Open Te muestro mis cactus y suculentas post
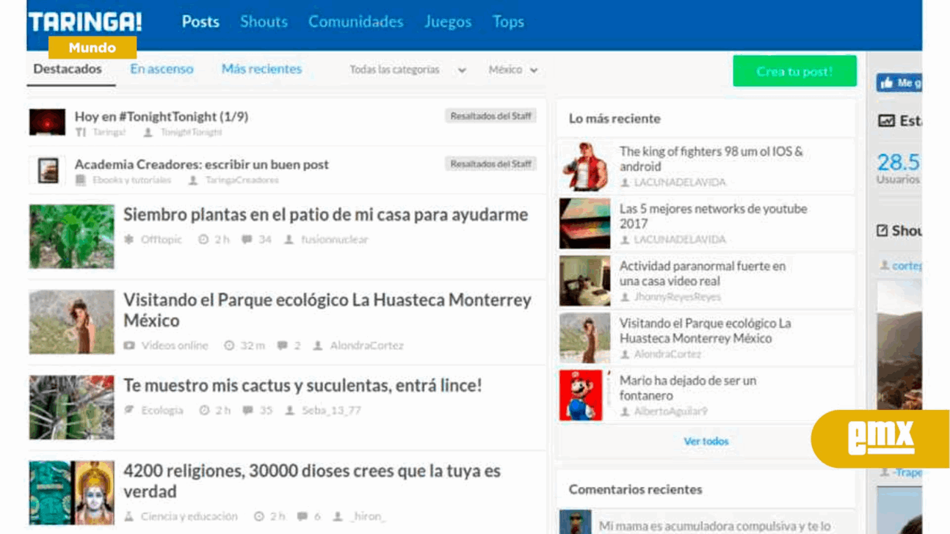Image resolution: width=950 pixels, height=534 pixels. [x=302, y=386]
